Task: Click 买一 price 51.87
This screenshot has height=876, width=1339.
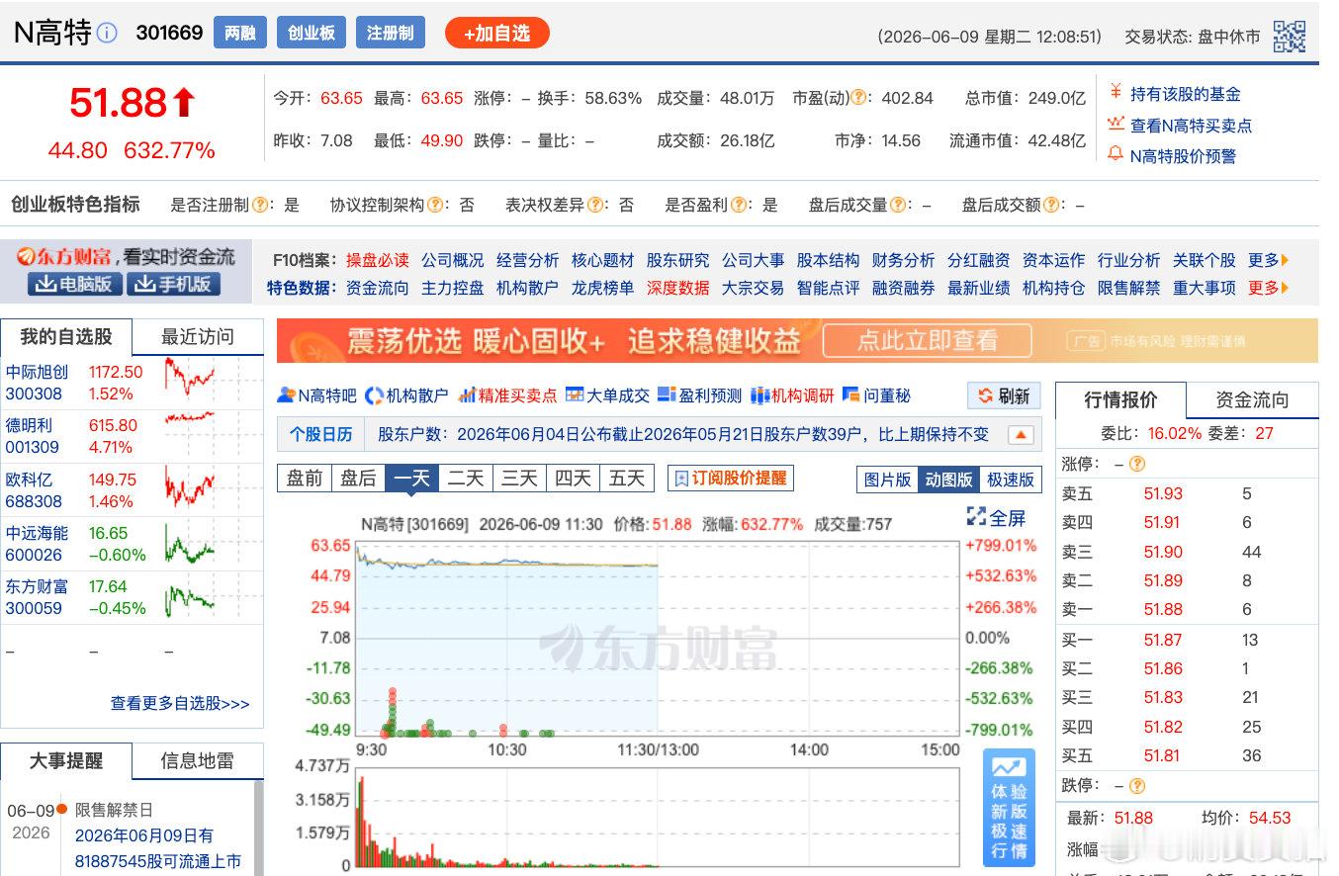Action: click(1163, 640)
